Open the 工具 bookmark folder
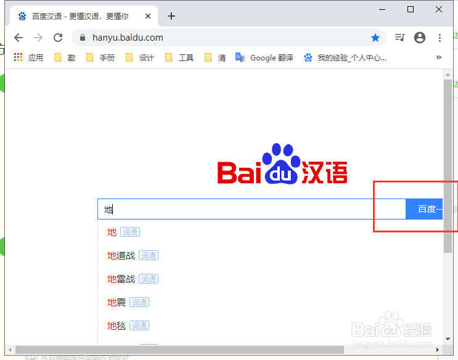The width and height of the screenshot is (458, 360). (179, 57)
